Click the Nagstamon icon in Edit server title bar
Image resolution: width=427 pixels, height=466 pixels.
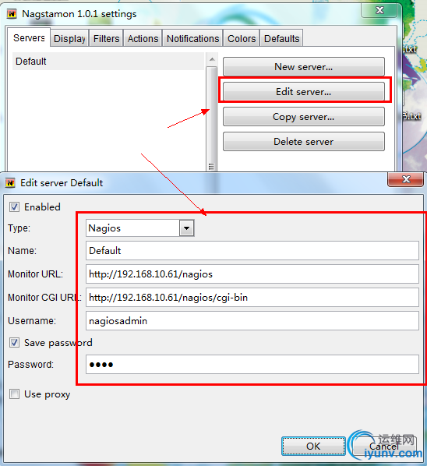10,183
